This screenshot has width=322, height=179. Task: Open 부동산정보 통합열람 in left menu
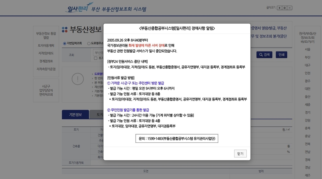click(46, 36)
